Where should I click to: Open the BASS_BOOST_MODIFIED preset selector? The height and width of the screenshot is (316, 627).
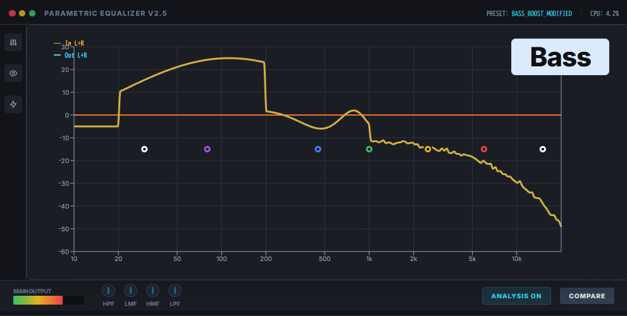coord(541,13)
